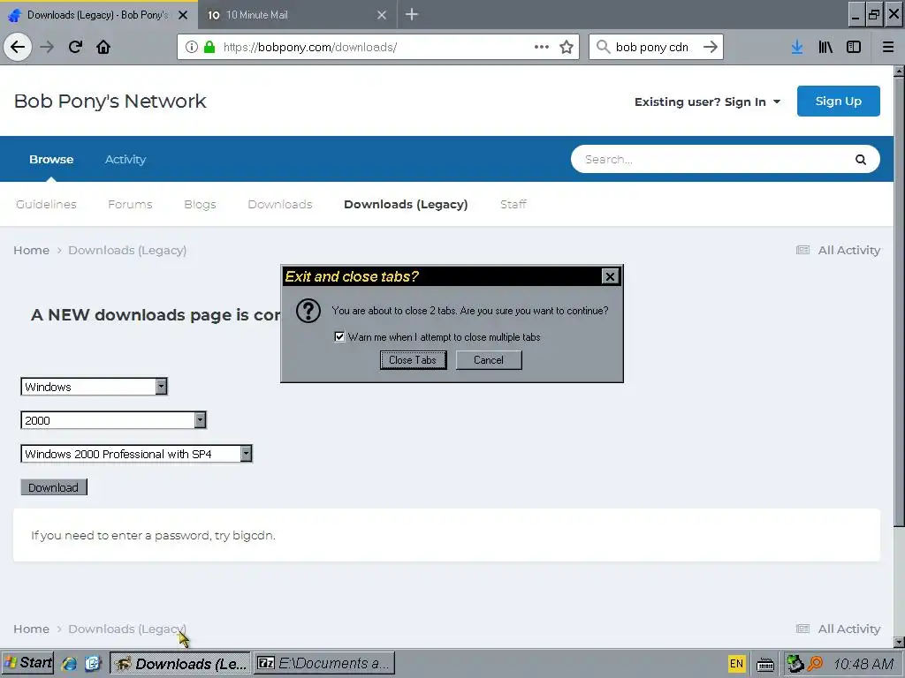This screenshot has width=905, height=678.
Task: Open the browser home page icon
Action: point(103,47)
